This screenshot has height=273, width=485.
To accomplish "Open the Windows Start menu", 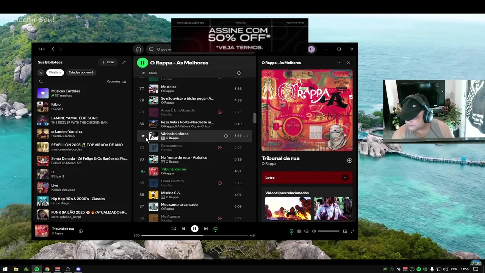I will [x=5, y=269].
